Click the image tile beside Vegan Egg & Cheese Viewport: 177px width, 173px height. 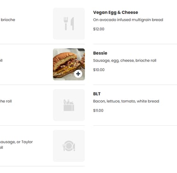coord(69,24)
